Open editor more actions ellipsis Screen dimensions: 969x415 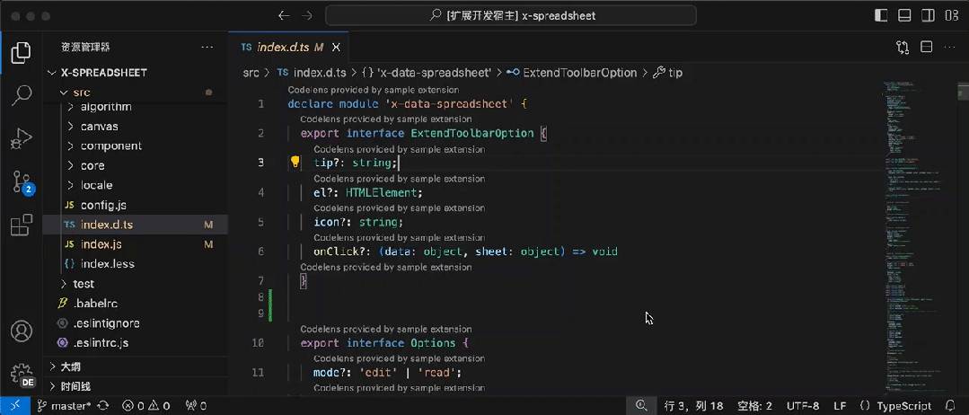click(950, 47)
